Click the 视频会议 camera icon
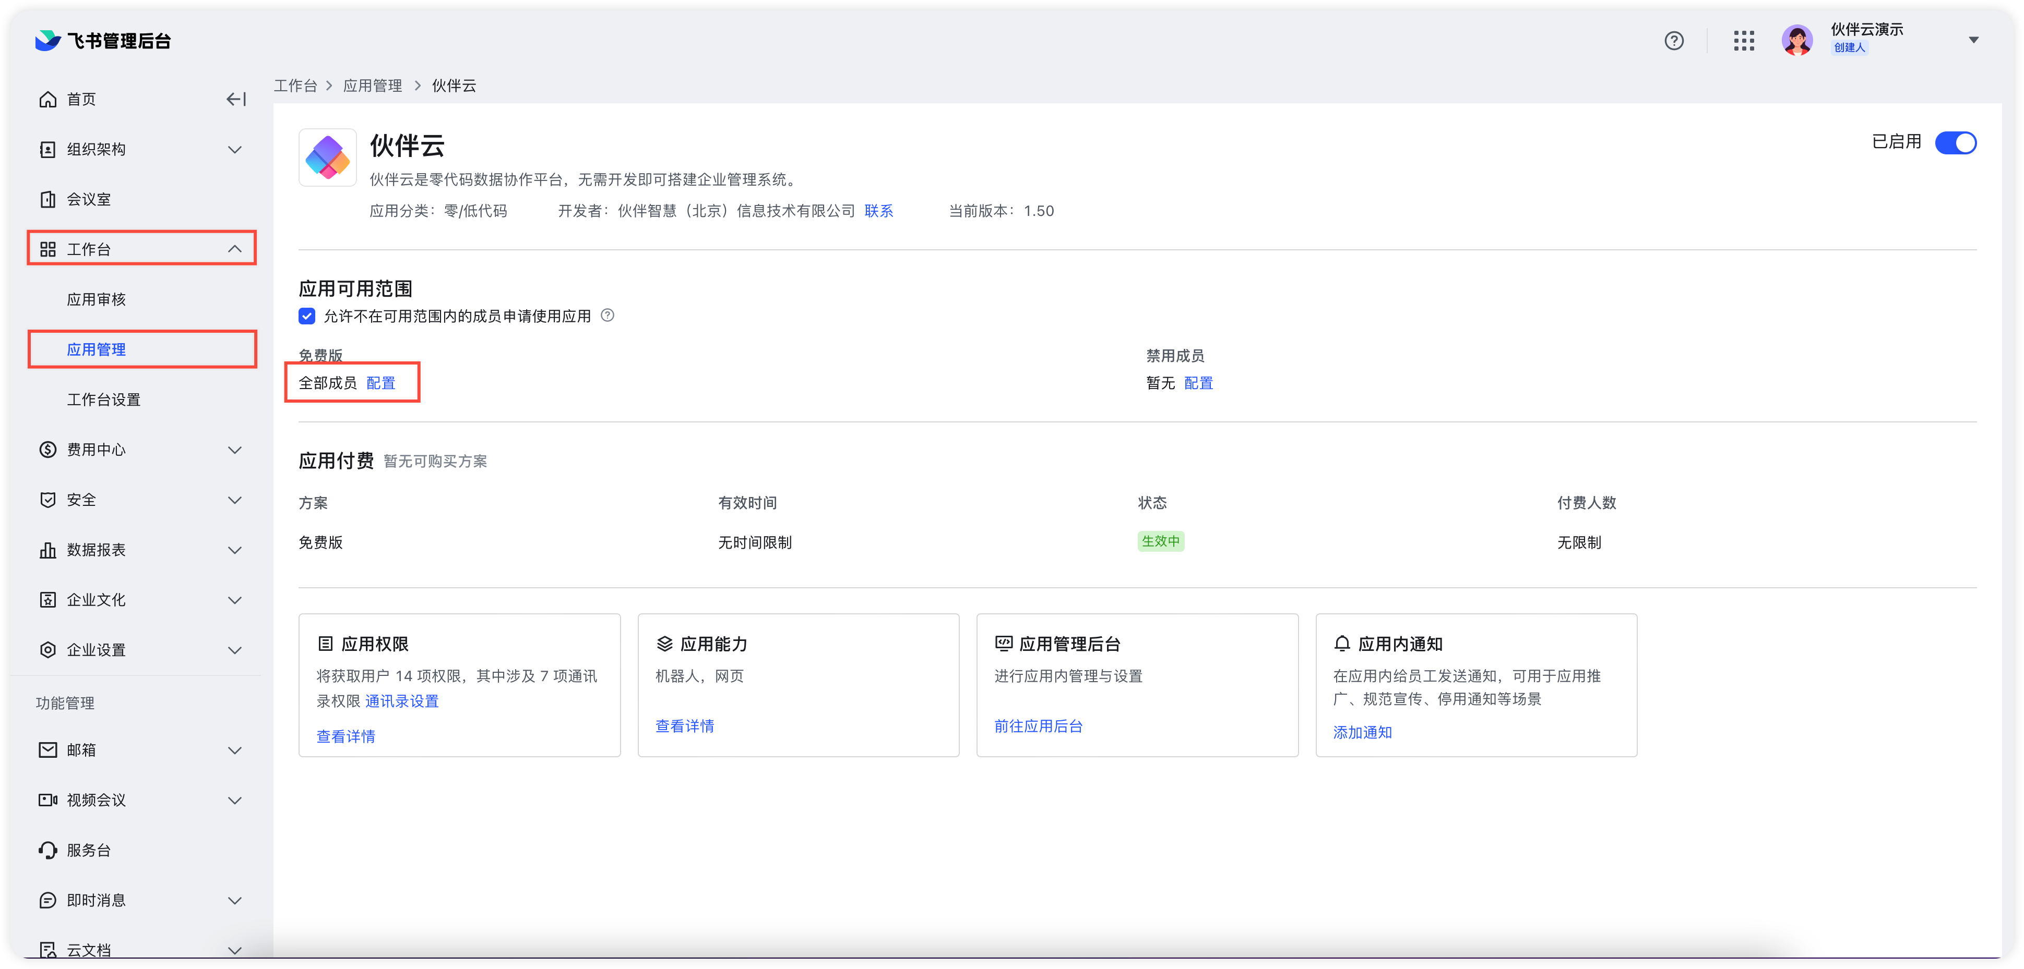 tap(48, 800)
